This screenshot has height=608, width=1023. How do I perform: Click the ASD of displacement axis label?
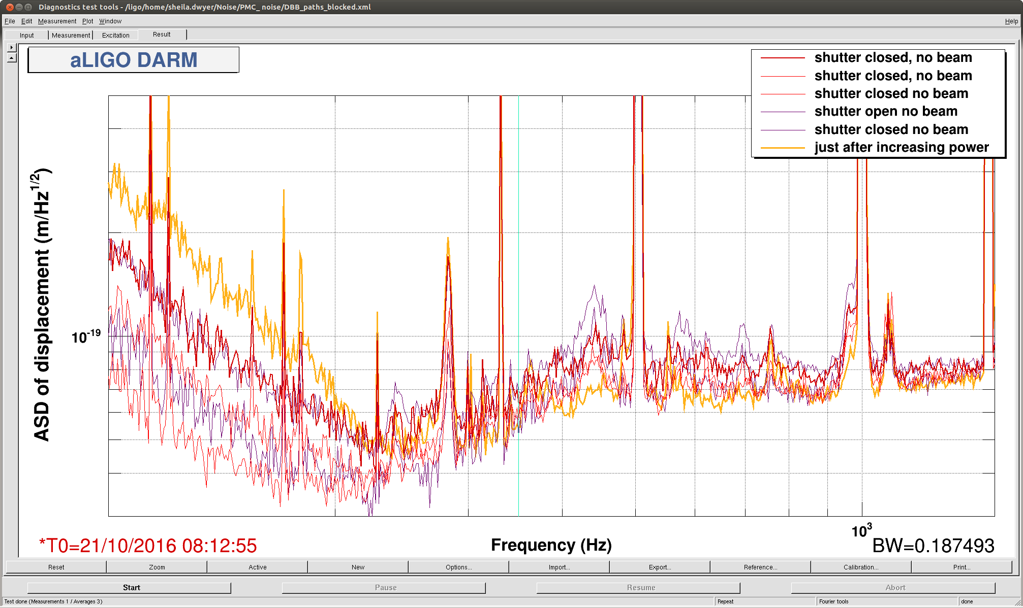42,305
